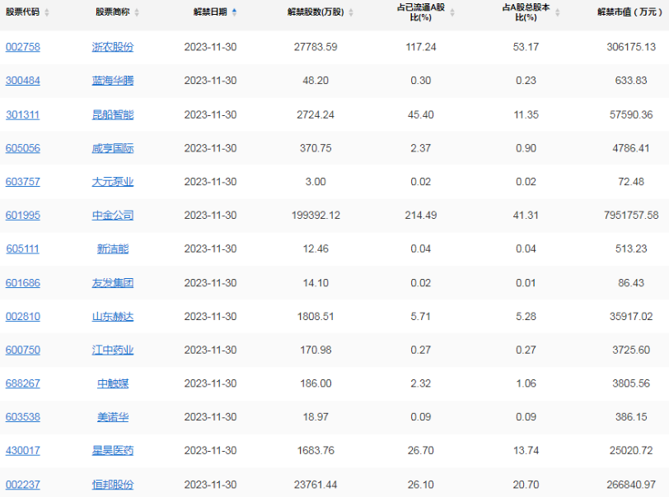669x497 pixels.
Task: Open 咸亨国际 stock page
Action: [x=113, y=148]
